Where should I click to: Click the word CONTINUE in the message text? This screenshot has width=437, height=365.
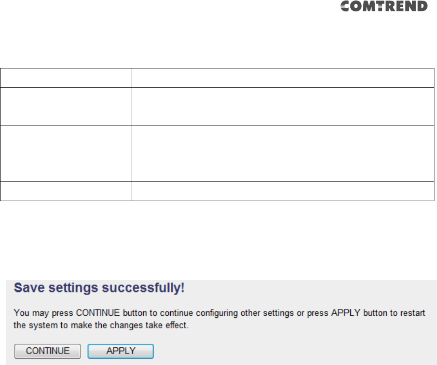[98, 313]
